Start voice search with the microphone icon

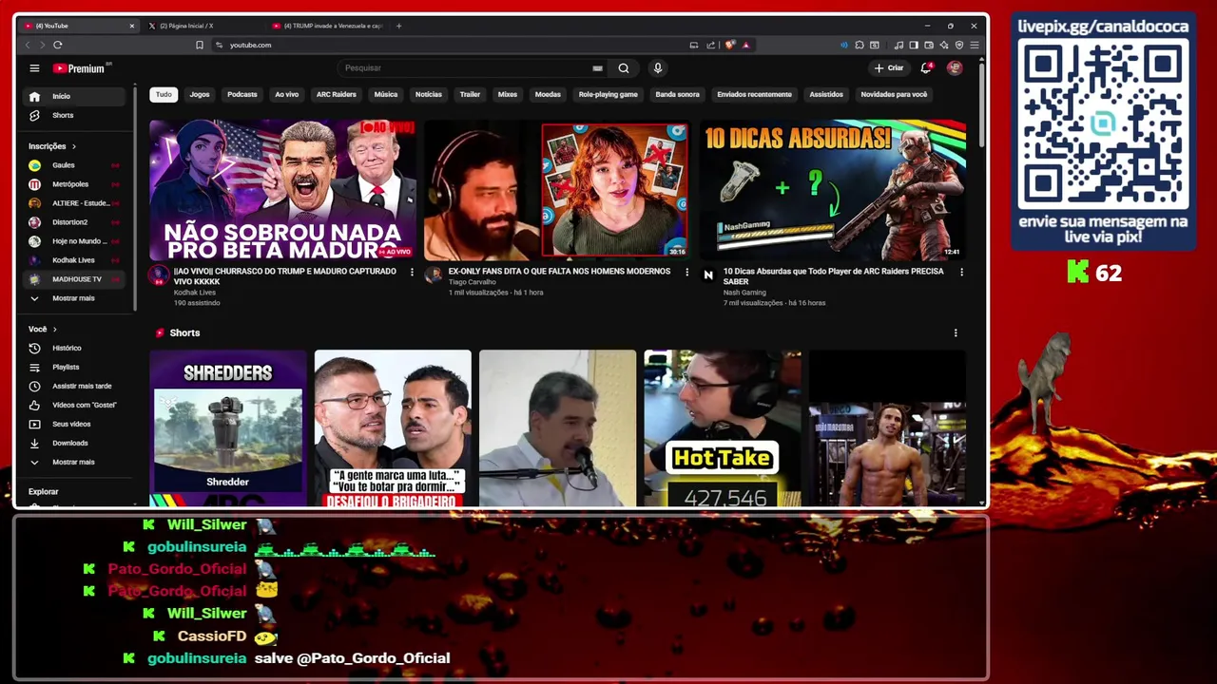[657, 68]
